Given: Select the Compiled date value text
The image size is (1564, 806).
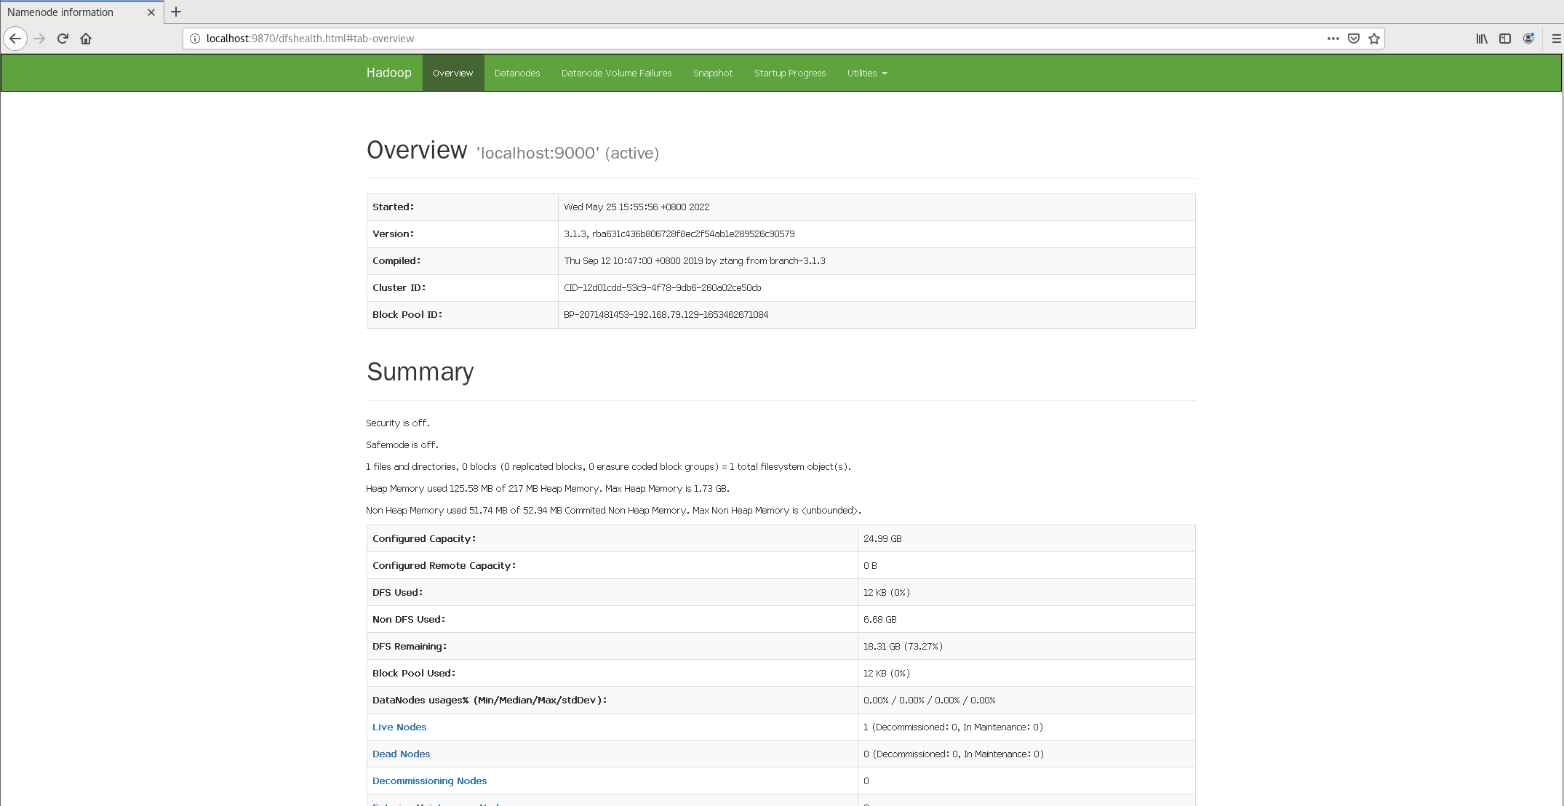Looking at the screenshot, I should (694, 260).
